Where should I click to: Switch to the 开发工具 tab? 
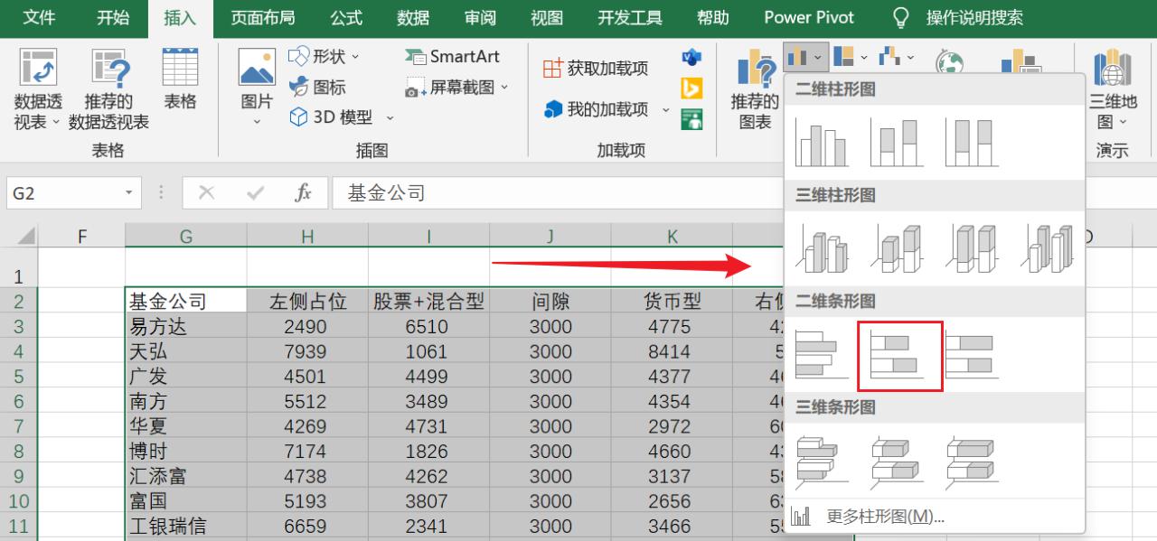630,18
